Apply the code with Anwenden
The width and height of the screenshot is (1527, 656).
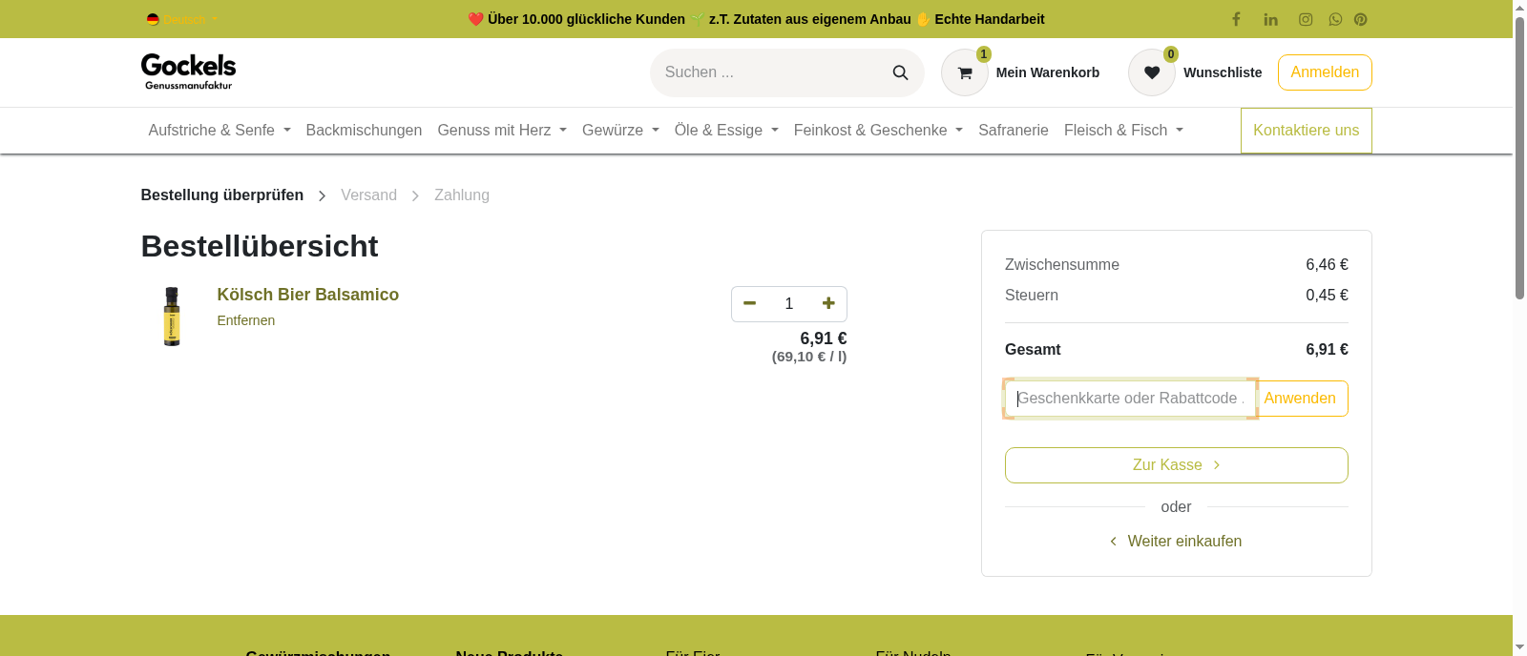[x=1300, y=399]
